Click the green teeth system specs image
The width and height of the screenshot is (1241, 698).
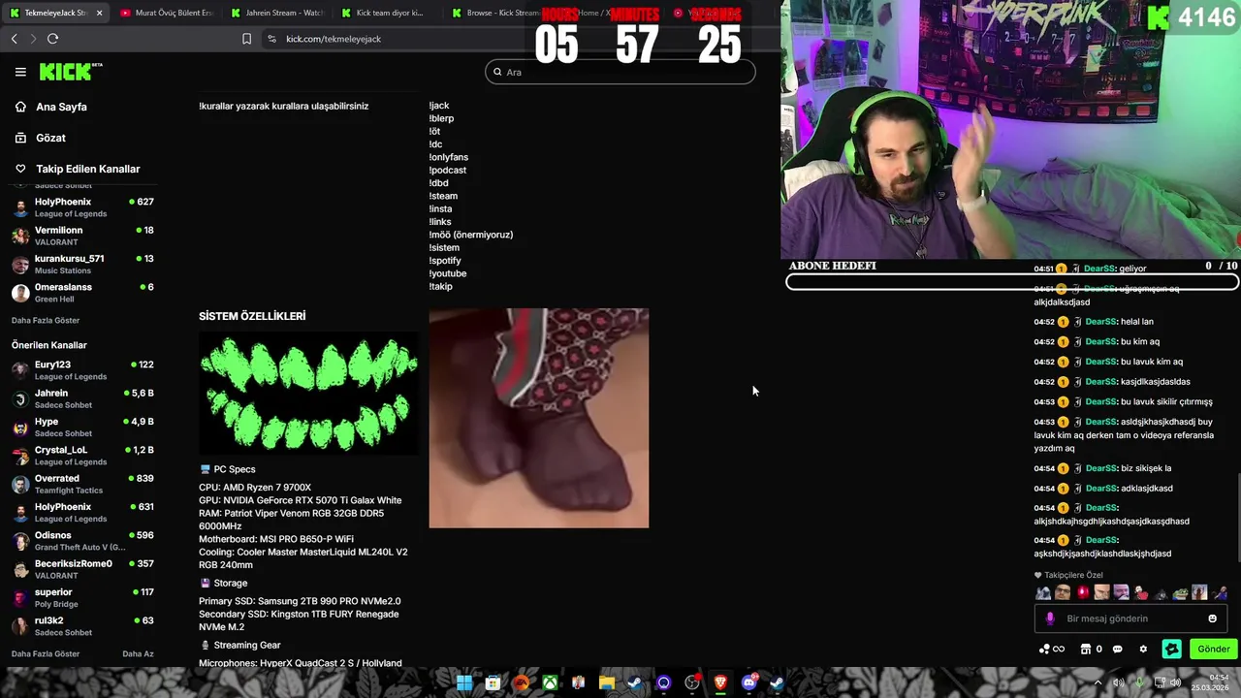point(308,393)
